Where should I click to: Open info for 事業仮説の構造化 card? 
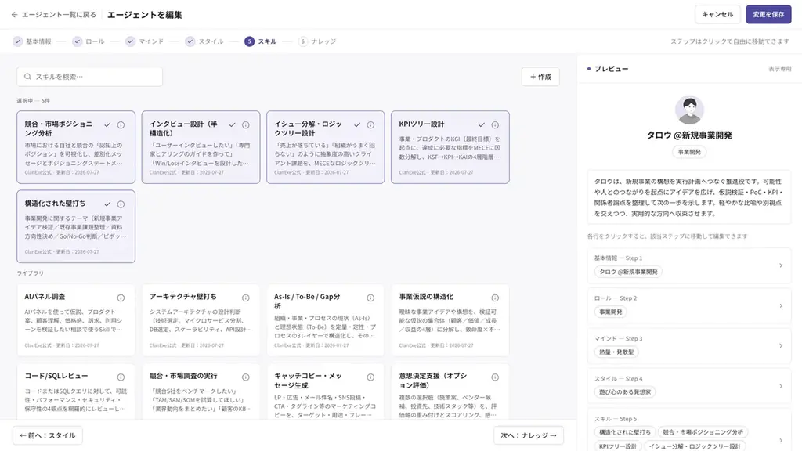[x=495, y=298]
